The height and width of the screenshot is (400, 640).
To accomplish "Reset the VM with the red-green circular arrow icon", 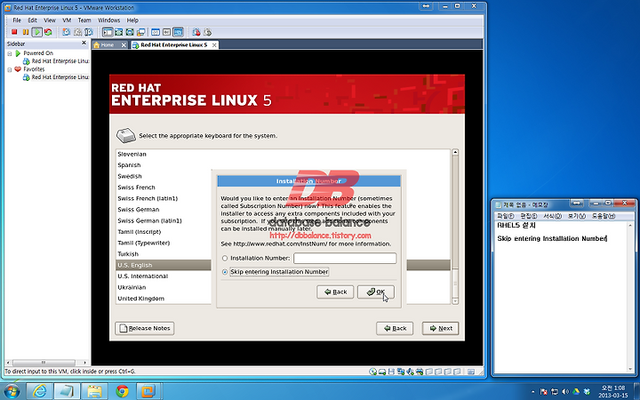I will click(x=48, y=32).
